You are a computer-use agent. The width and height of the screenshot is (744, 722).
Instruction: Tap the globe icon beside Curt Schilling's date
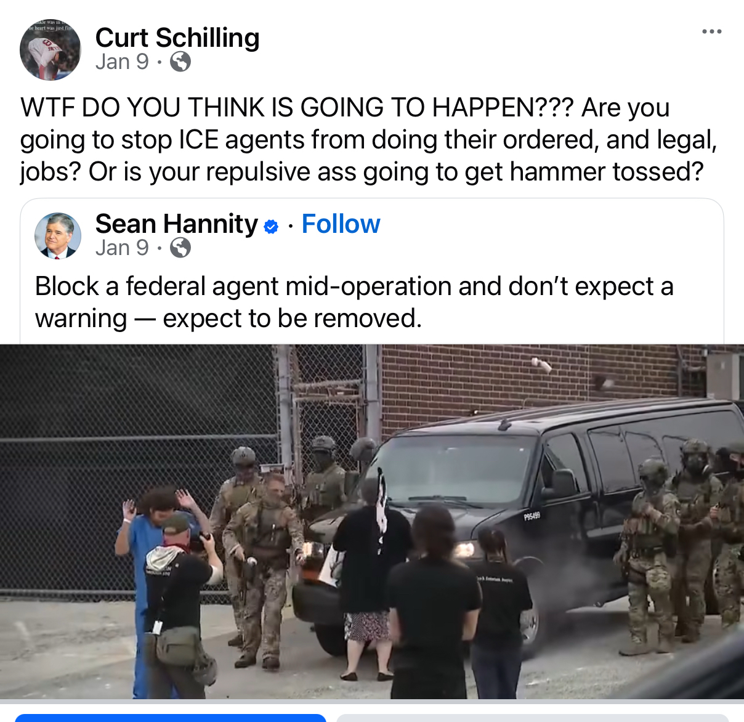(180, 62)
